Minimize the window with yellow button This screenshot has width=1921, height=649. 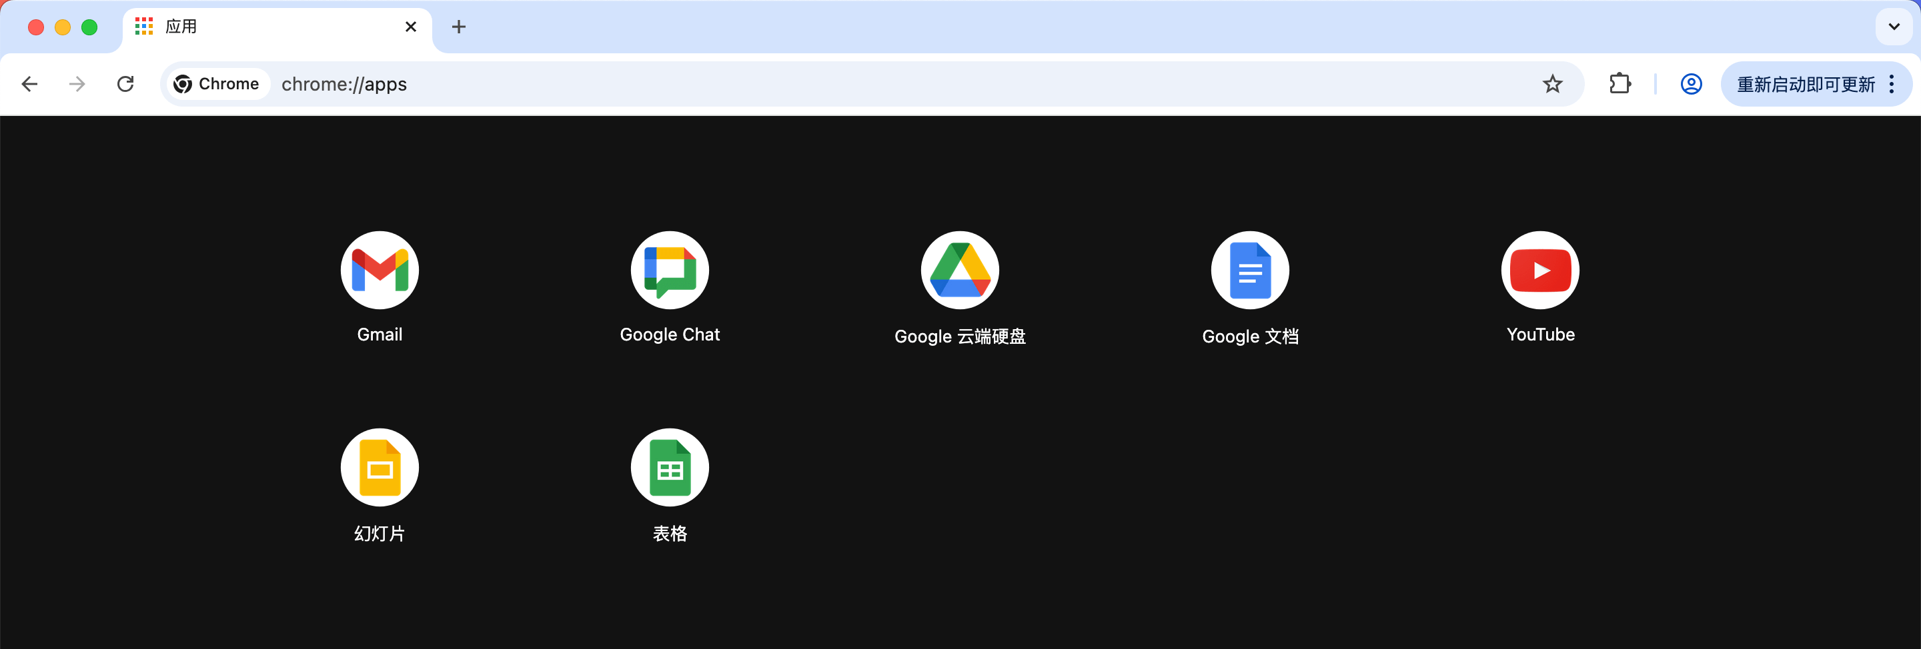(x=63, y=27)
